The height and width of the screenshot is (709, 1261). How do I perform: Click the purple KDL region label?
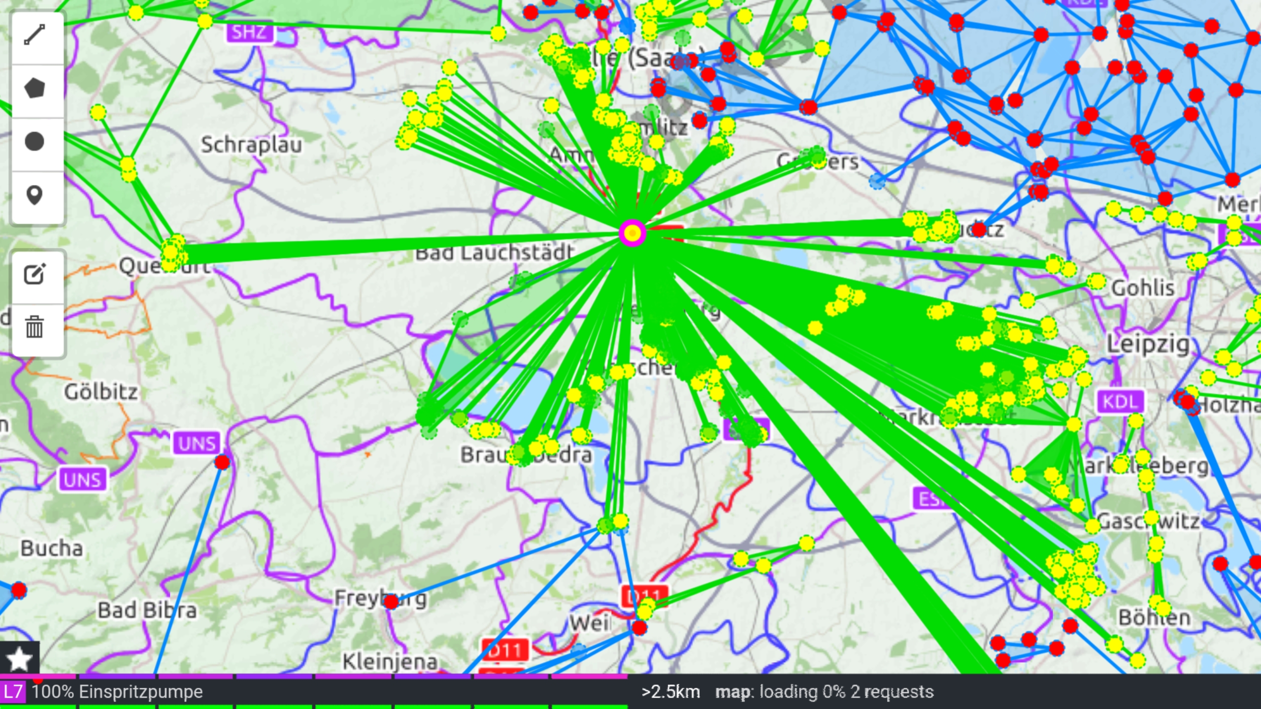click(x=1120, y=402)
